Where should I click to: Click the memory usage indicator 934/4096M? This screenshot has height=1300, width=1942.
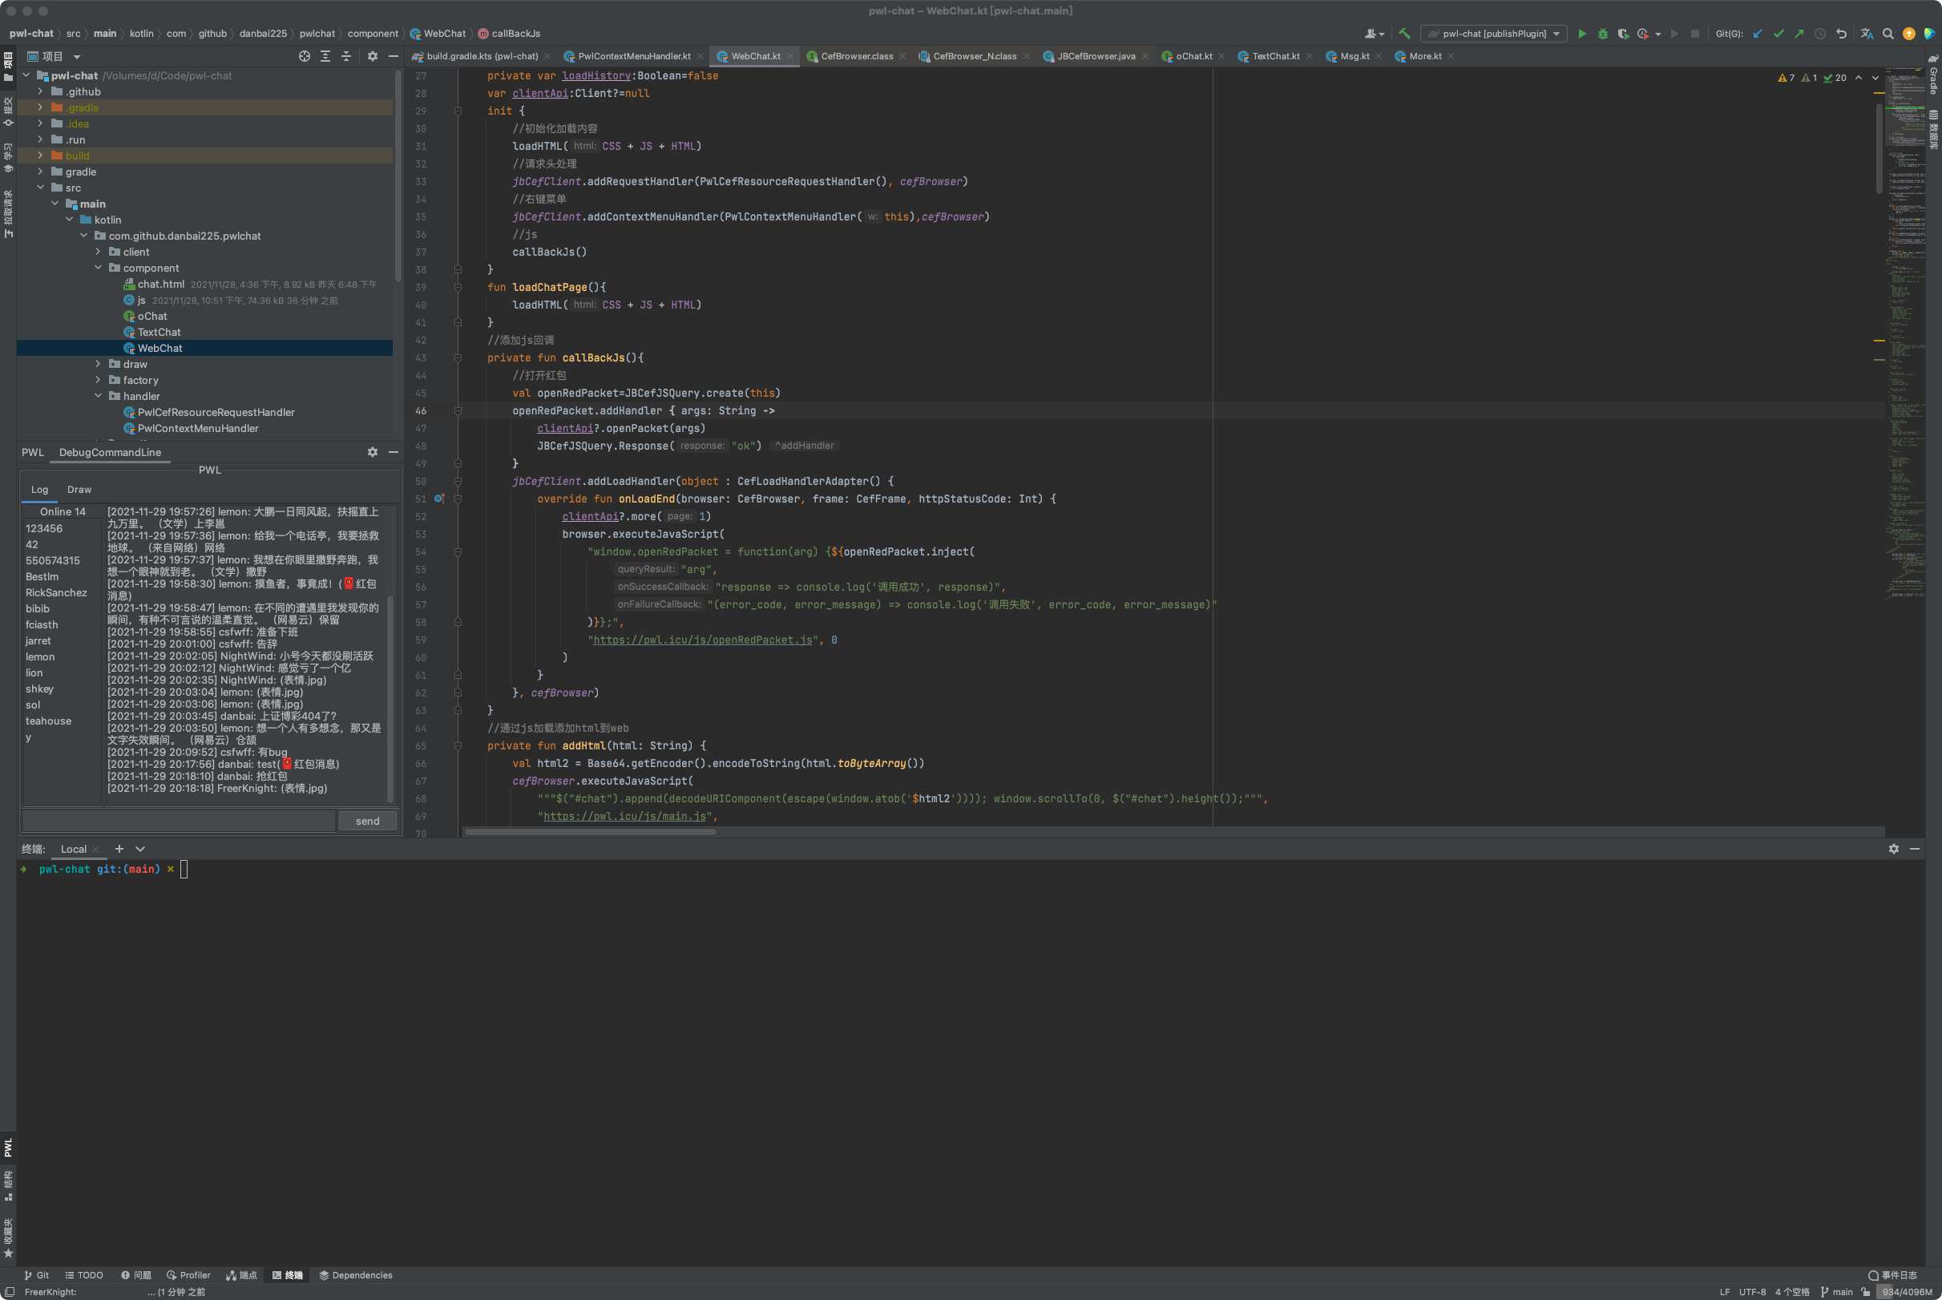click(x=1908, y=1292)
